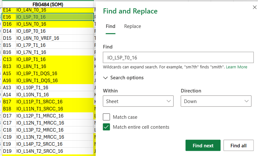This screenshot has height=156, width=258.
Task: Select cell IO_L14N_T2_SRCC_16
Action: tap(54, 151)
